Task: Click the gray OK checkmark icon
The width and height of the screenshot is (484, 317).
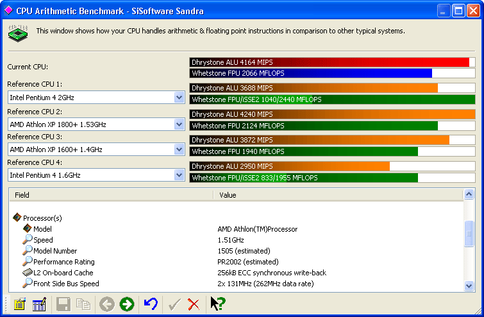Action: pyautogui.click(x=174, y=304)
